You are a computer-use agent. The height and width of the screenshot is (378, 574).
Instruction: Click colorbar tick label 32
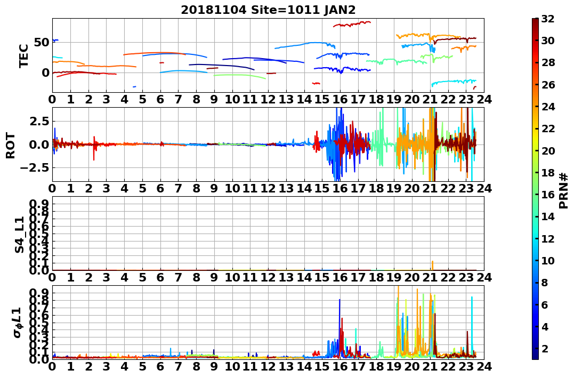click(x=548, y=19)
